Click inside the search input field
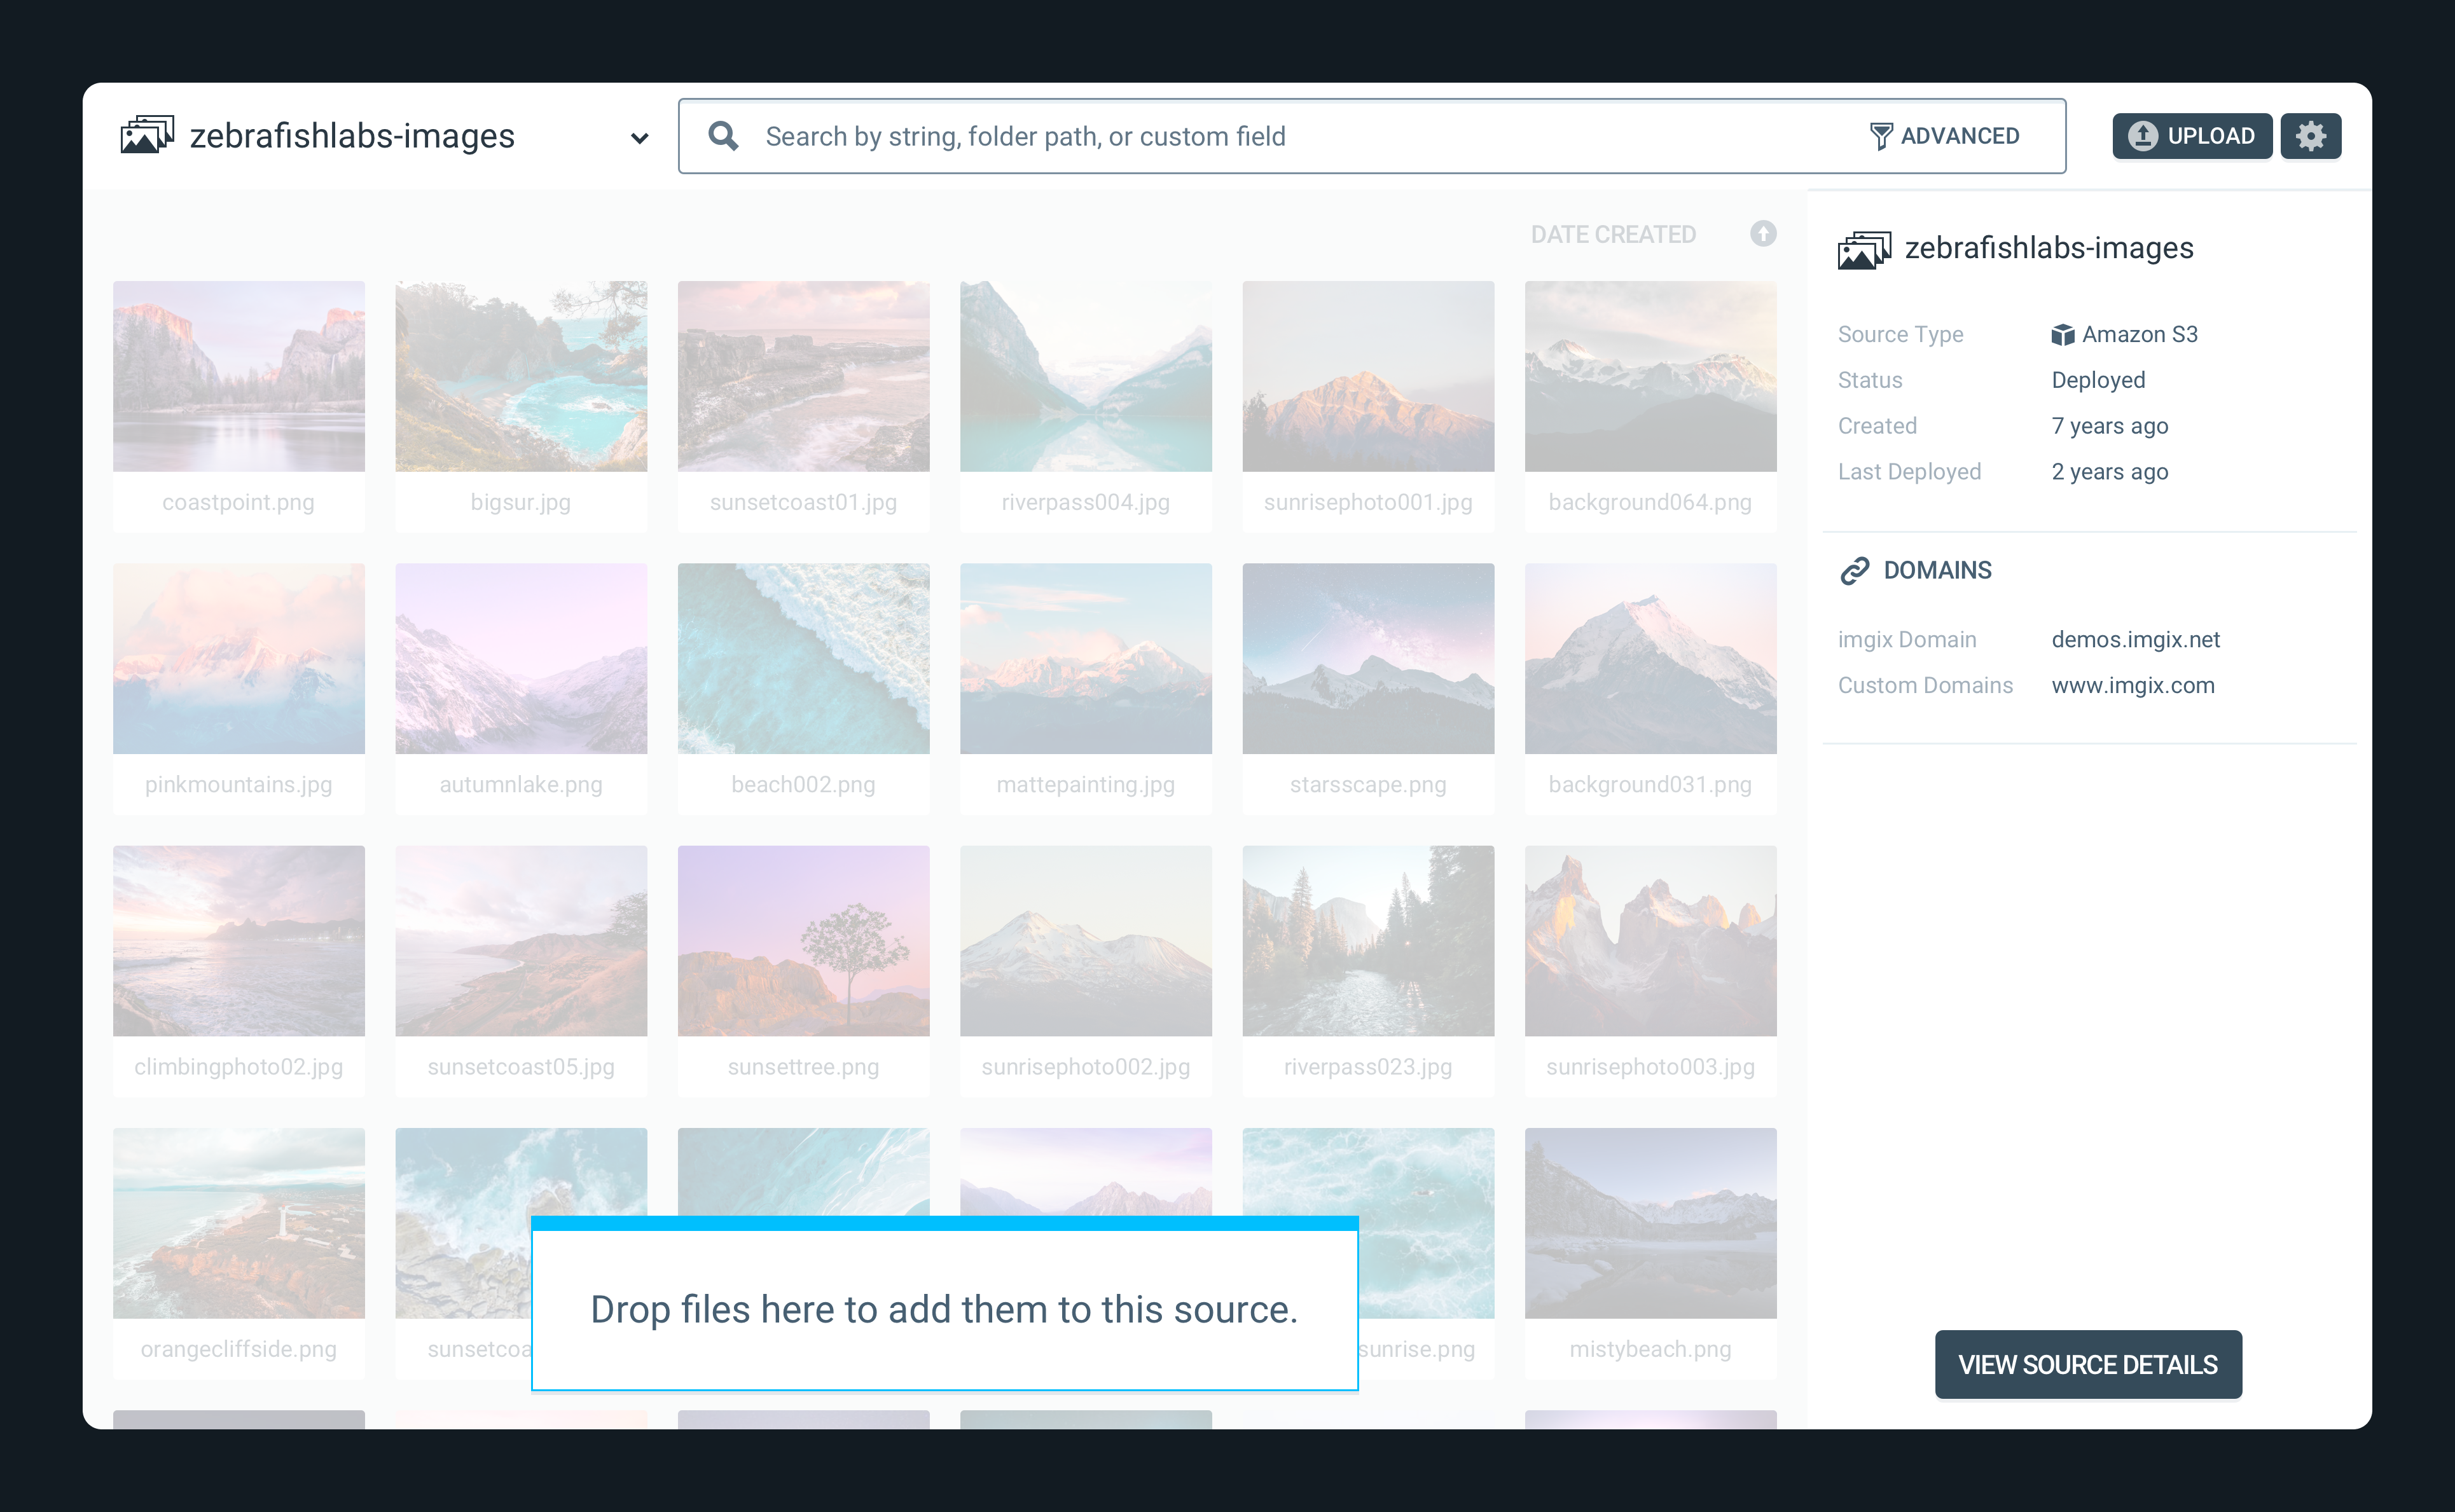The image size is (2455, 1512). point(1200,136)
